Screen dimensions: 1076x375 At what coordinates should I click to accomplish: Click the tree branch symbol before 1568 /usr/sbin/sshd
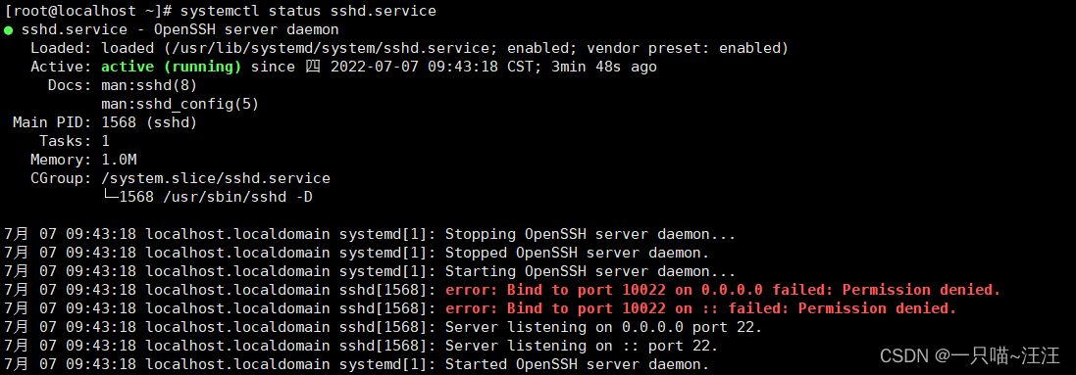(x=110, y=197)
